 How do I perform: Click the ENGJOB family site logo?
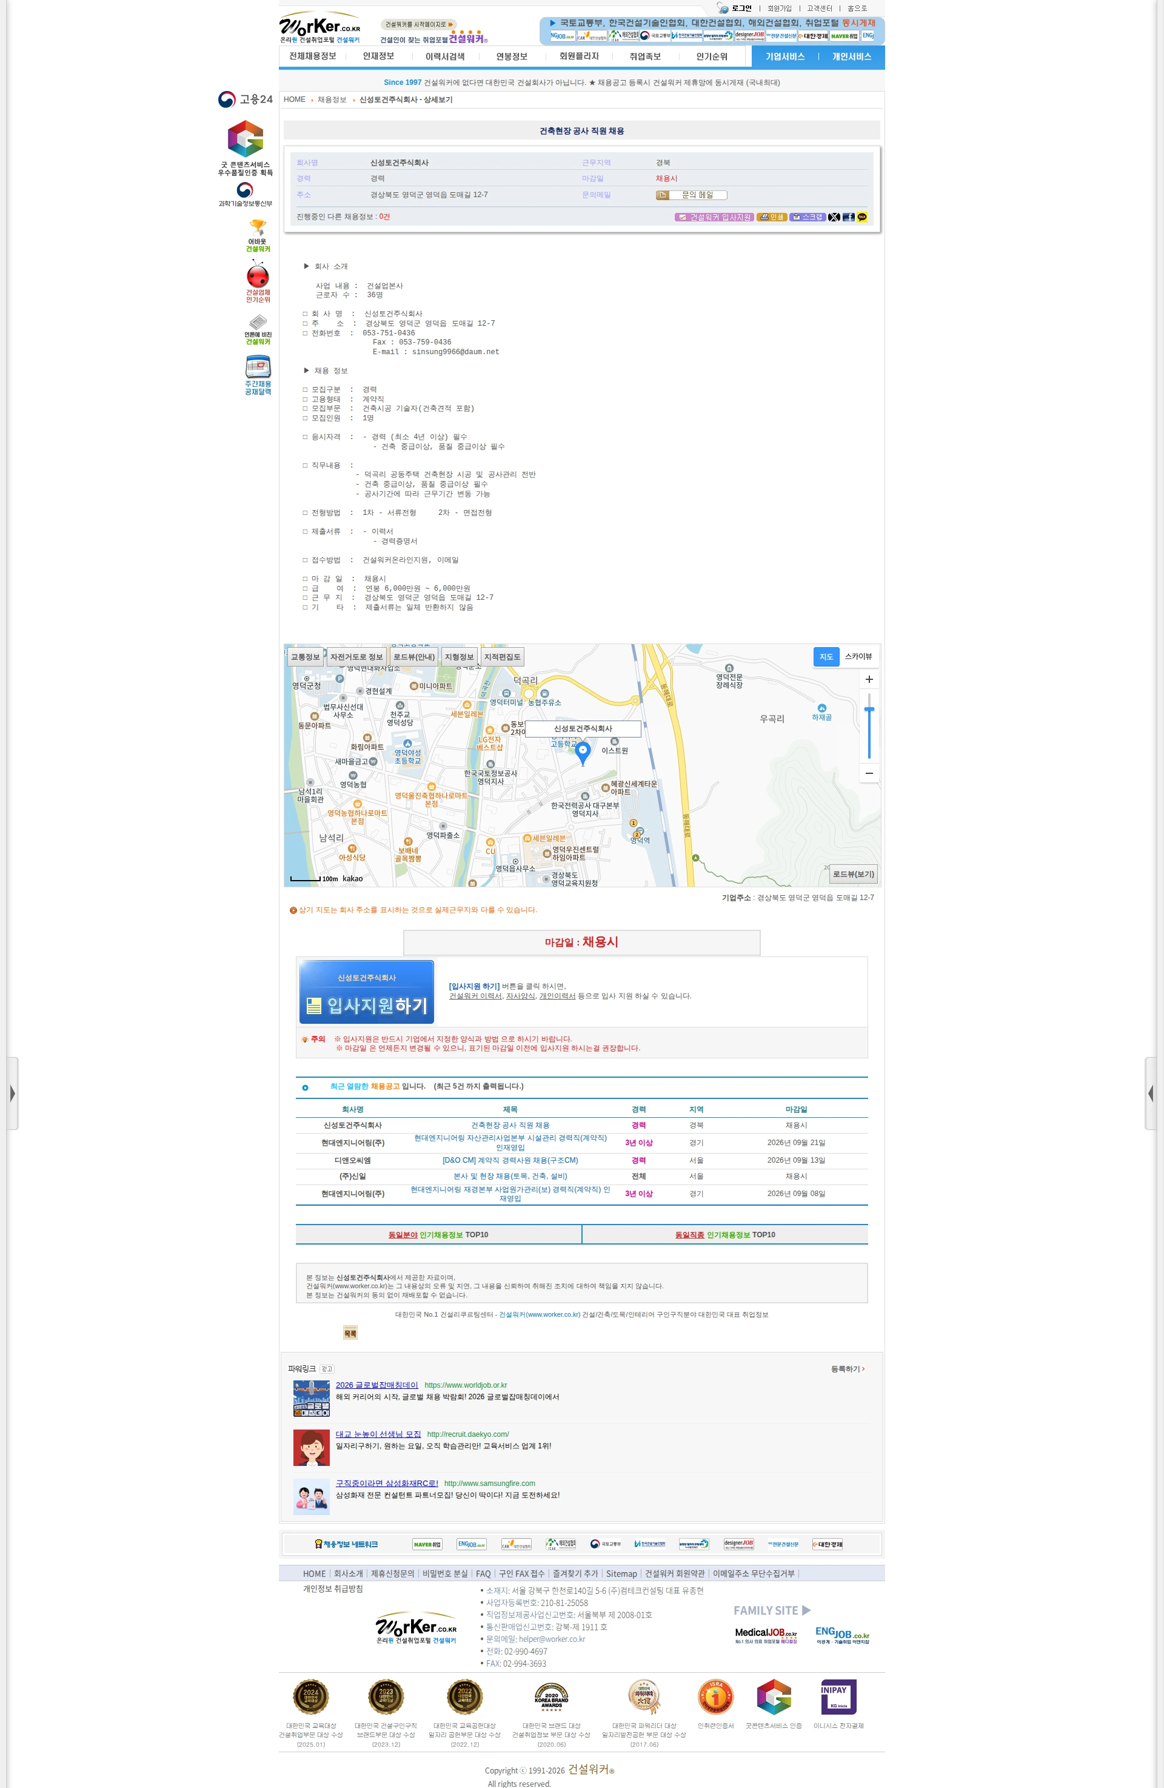843,1636
